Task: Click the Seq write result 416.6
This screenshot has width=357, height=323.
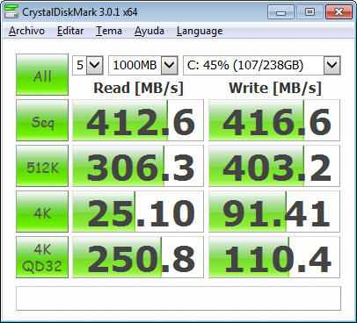Action: 274,120
